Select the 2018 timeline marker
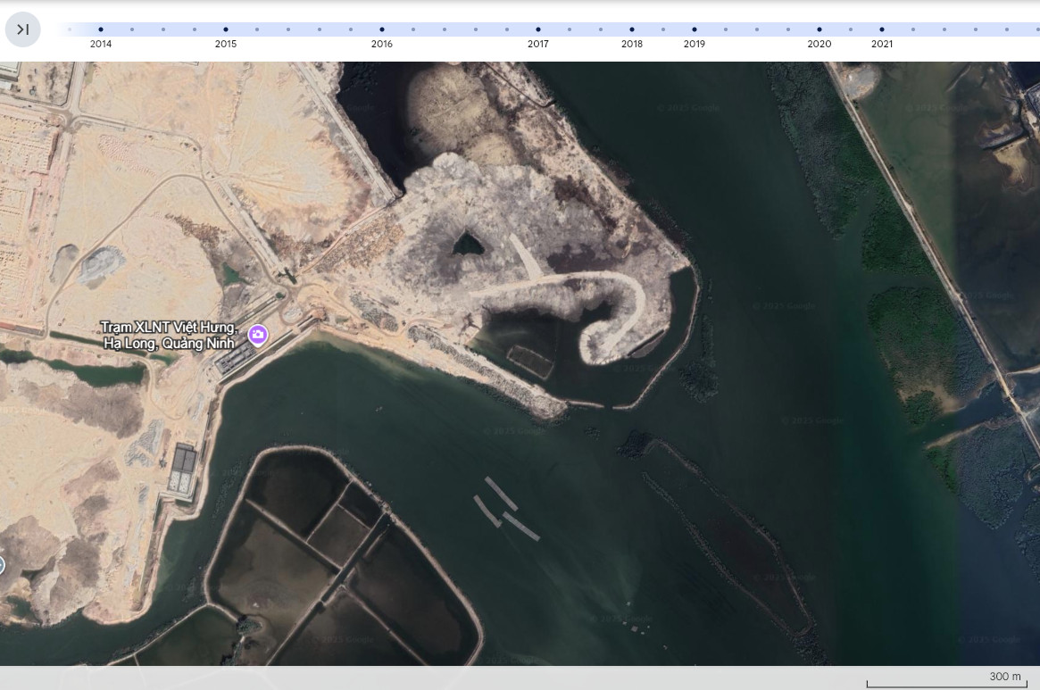This screenshot has height=690, width=1040. point(632,28)
